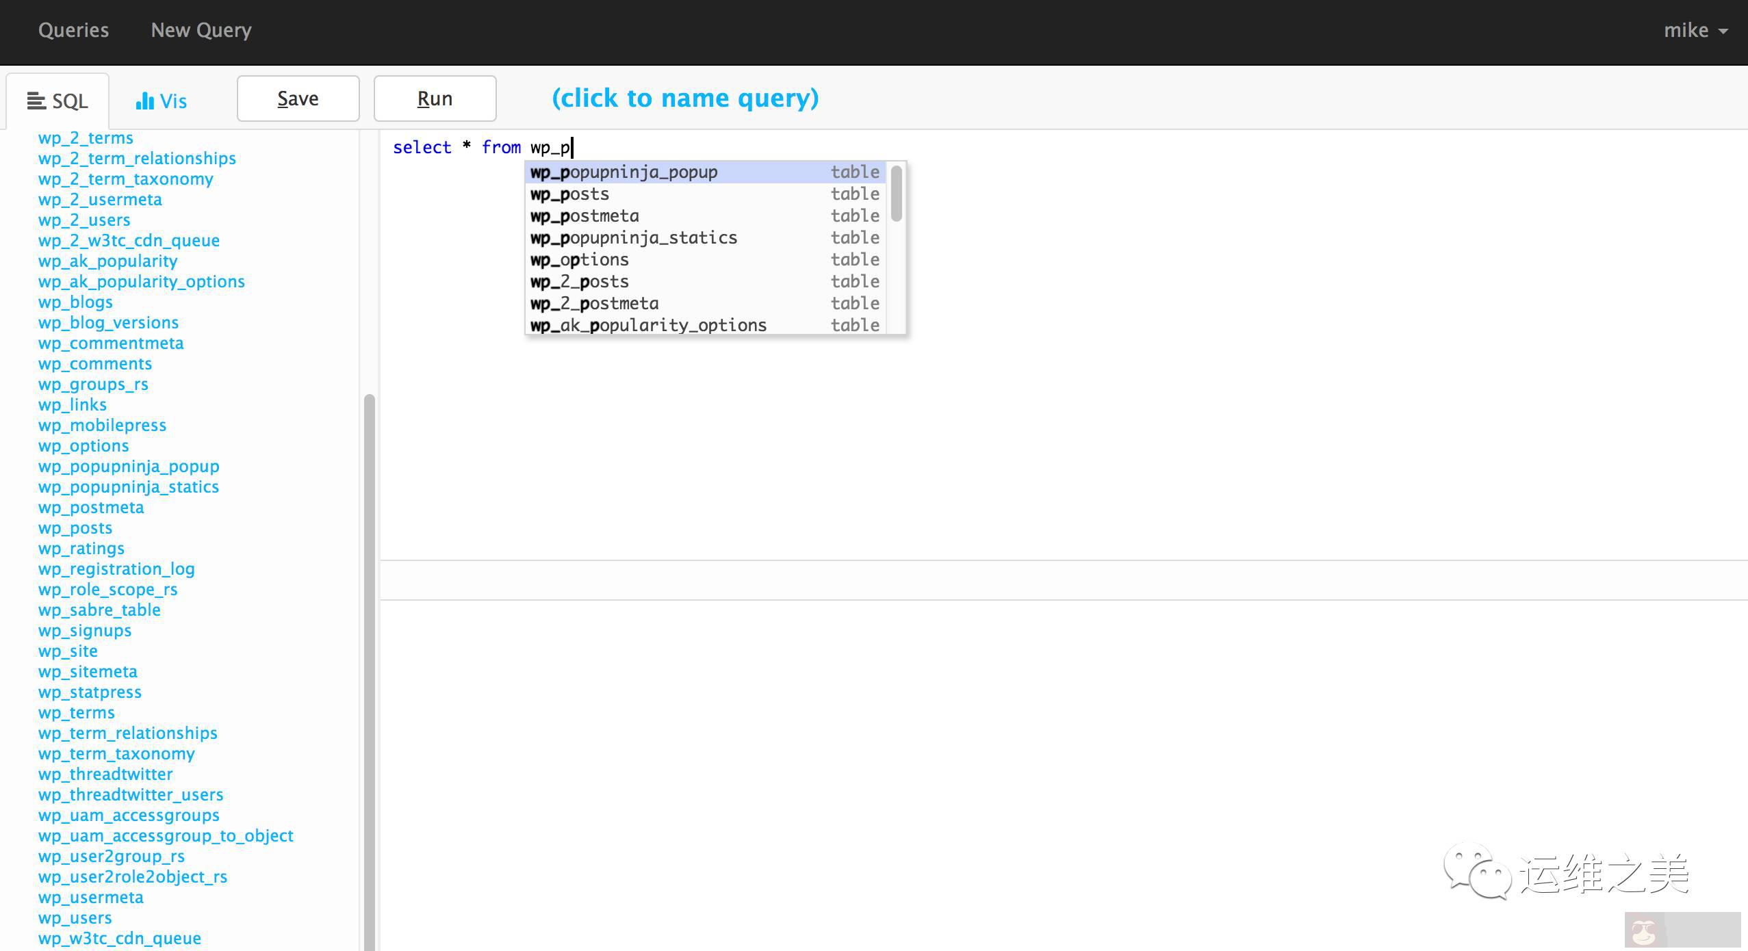Screen dimensions: 1748x951
Task: Open the mike user dropdown
Action: coord(1695,30)
